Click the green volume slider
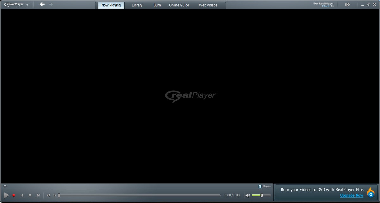The image size is (380, 203). 261,195
